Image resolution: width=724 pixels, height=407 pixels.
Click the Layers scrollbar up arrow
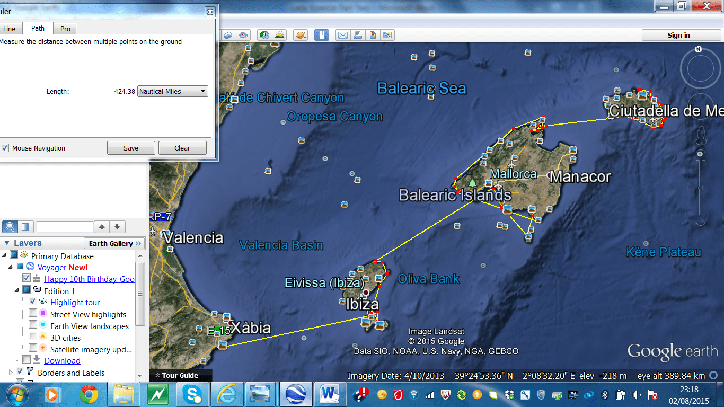140,256
